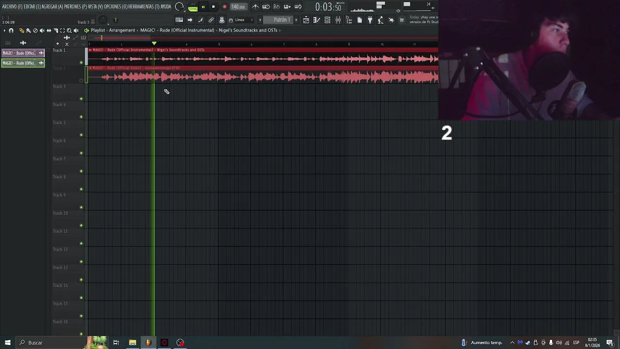Viewport: 620px width, 349px height.
Task: Select the Paint brush tool
Action: coord(28,30)
